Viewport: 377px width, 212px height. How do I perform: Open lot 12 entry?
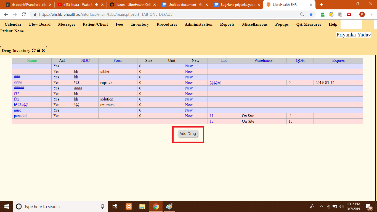tap(211, 121)
